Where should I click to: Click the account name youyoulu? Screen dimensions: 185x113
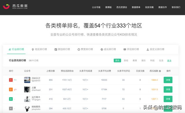36,109
